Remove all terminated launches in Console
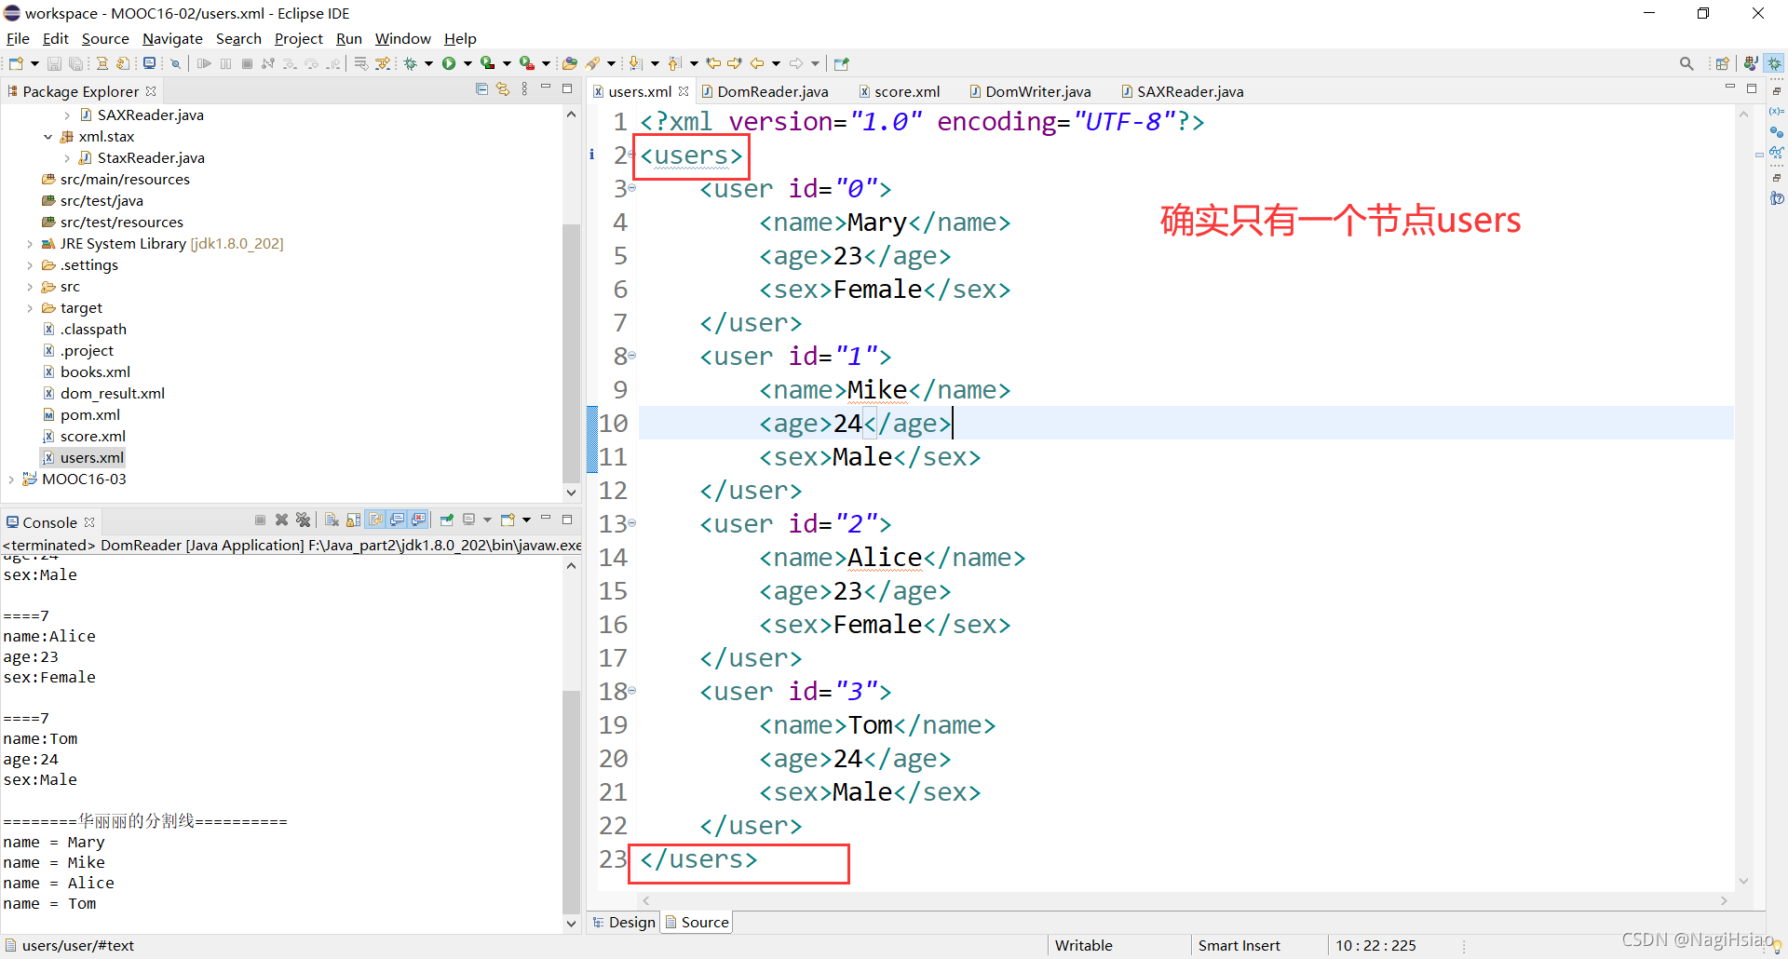The image size is (1788, 959). coord(303,520)
